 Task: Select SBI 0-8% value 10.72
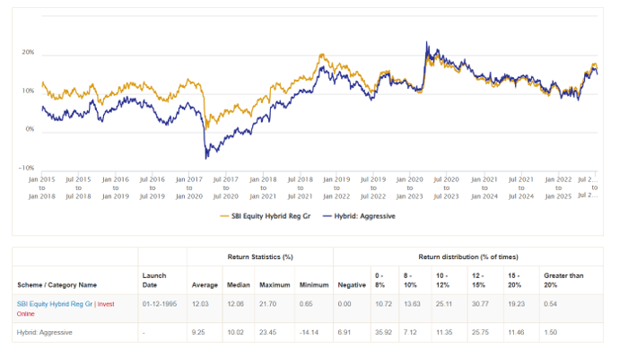point(383,304)
